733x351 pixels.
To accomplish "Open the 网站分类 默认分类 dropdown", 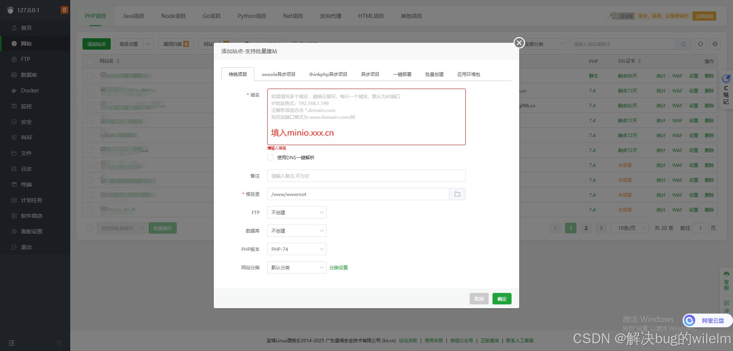I will 297,267.
